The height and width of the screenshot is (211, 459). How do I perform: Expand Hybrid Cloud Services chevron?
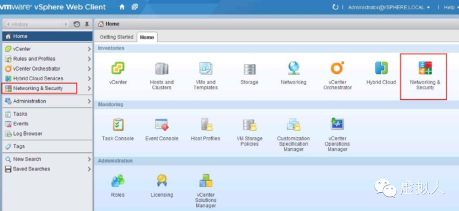89,79
